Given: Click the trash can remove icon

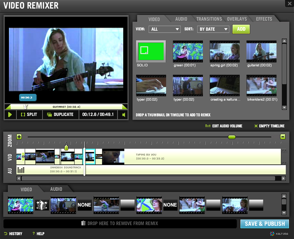Looking at the screenshot, I should click(x=83, y=223).
